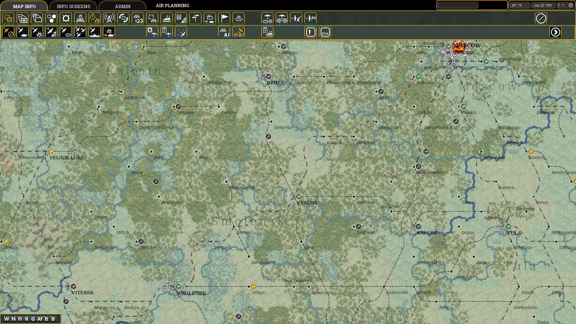576x324 pixels.
Task: Click the orange plane AI button
Action: (x=238, y=32)
